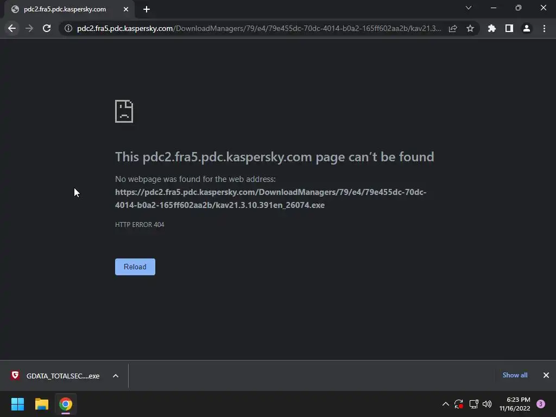
Task: Click the Chrome taskbar icon
Action: (66, 404)
